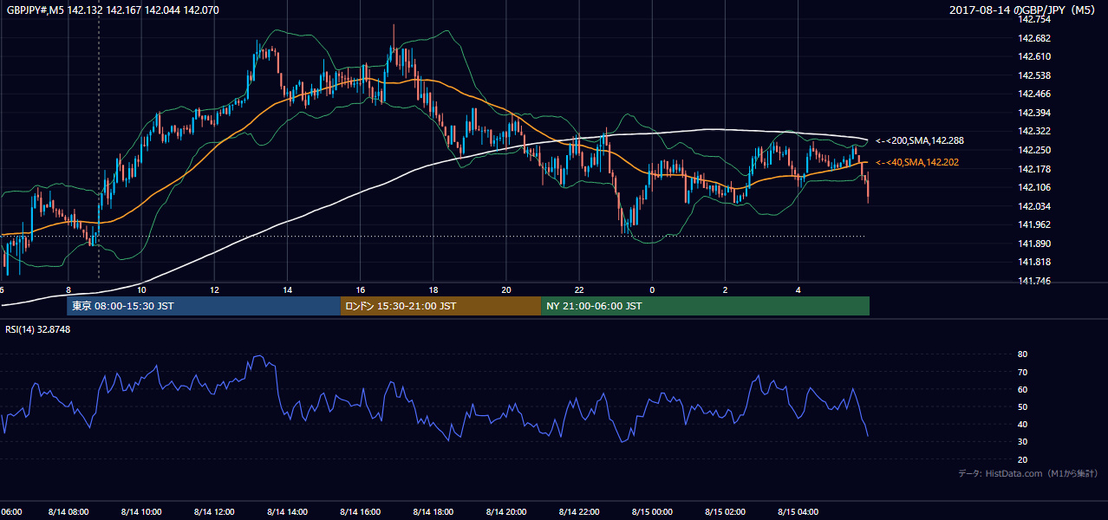Click price axis label 142.106

point(1033,187)
